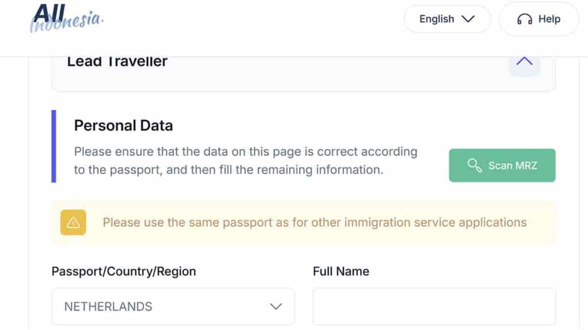This screenshot has height=330, width=588.
Task: Open the English language dropdown
Action: [x=447, y=19]
